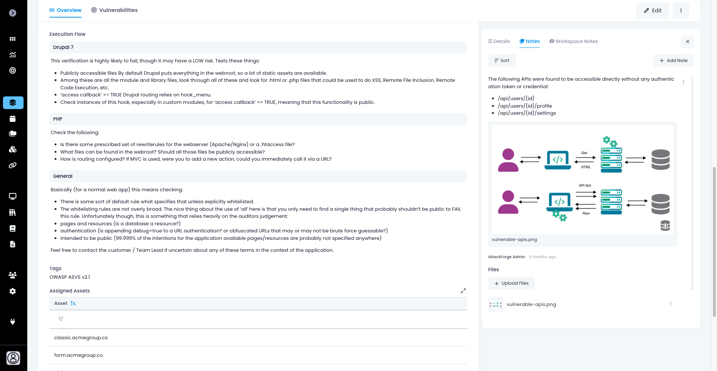Viewport: 717px width, 371px height.
Task: Toggle the Asset column sort order
Action: [73, 303]
